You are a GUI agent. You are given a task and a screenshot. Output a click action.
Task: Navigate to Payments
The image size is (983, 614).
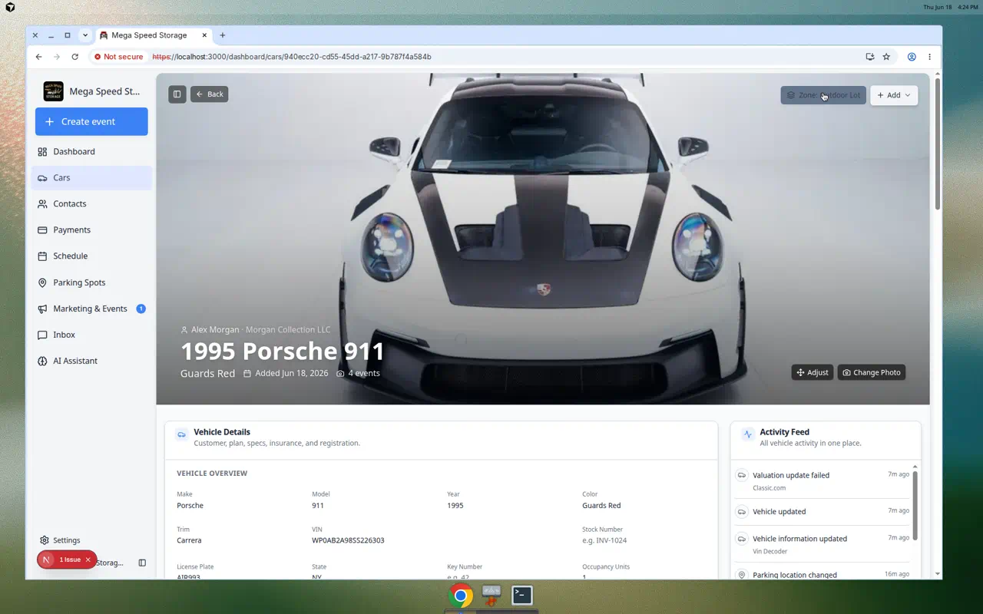[x=91, y=229]
